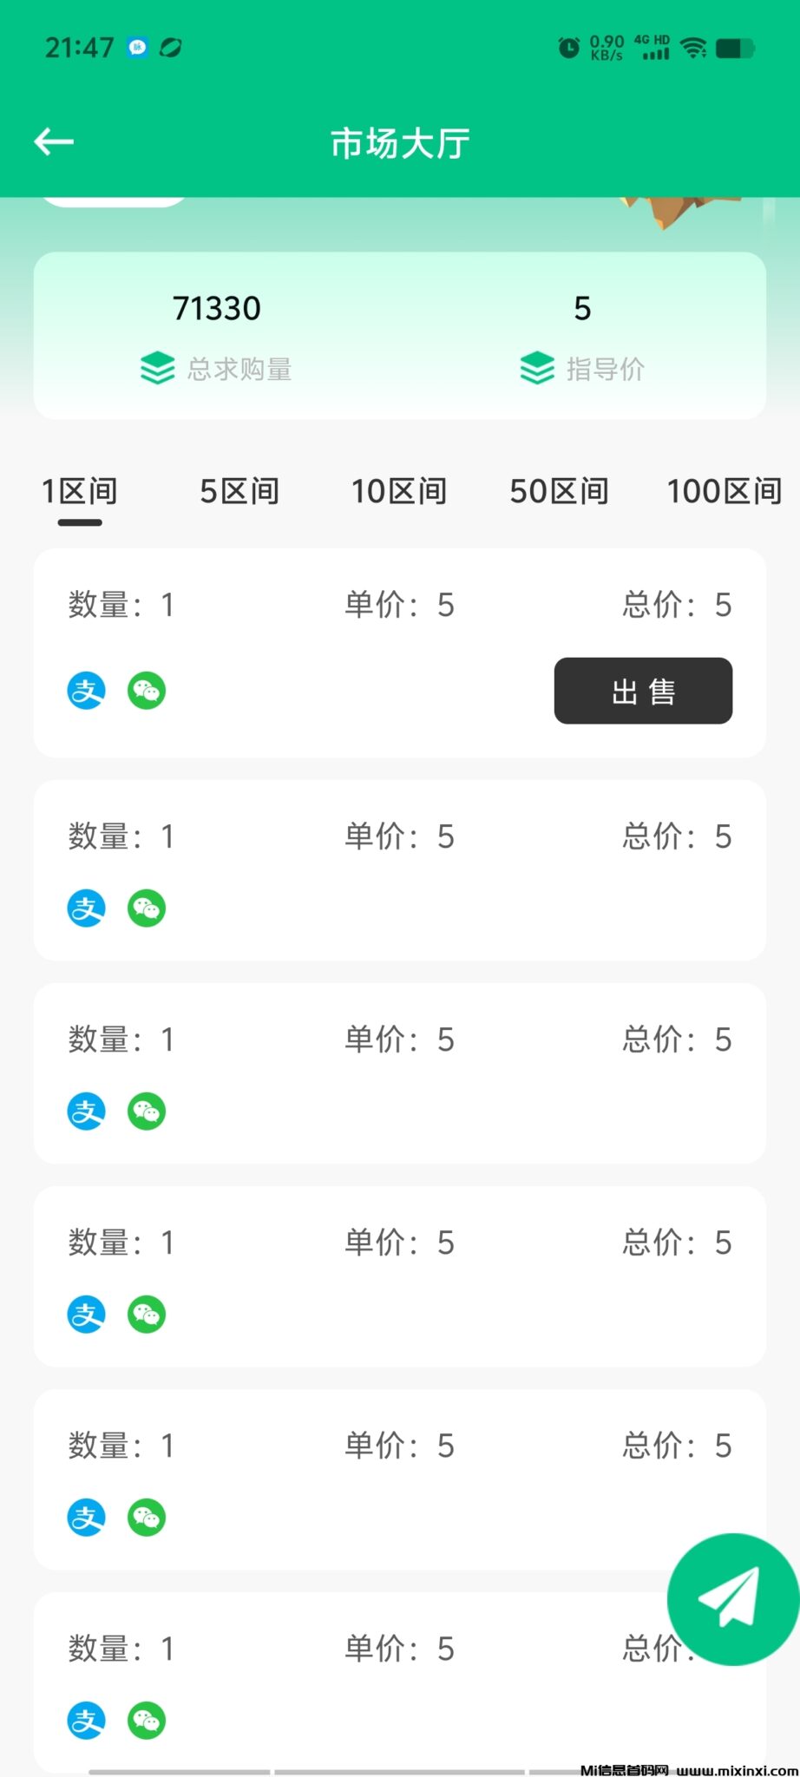Tap Alipay icon in fourth listing
The image size is (800, 1777).
(86, 1315)
